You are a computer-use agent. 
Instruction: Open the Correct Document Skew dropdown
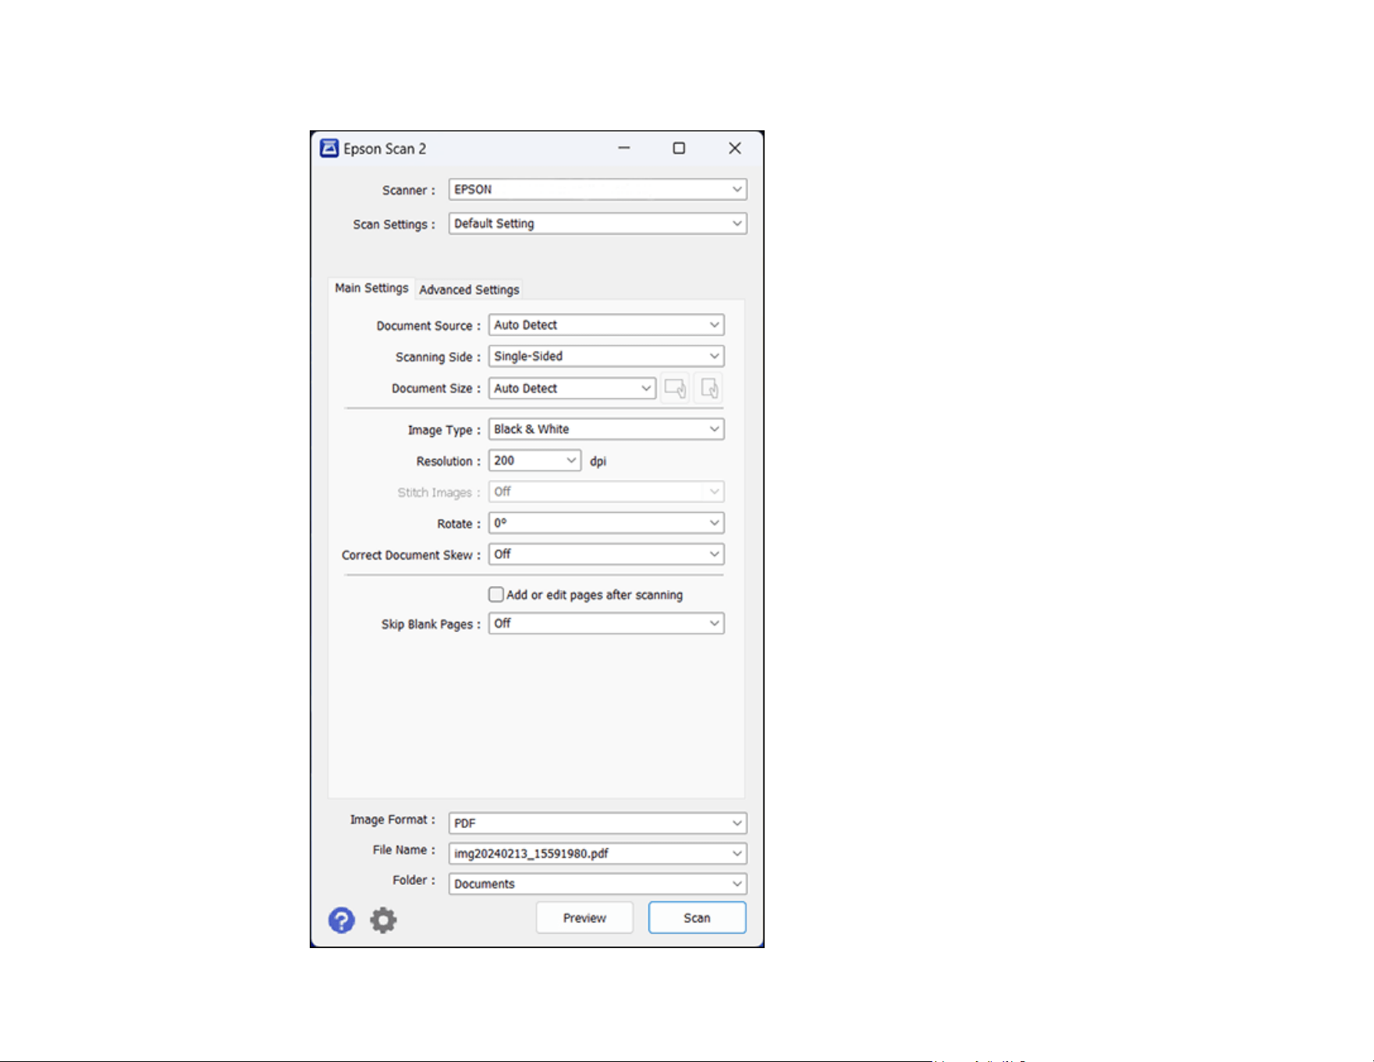[606, 554]
